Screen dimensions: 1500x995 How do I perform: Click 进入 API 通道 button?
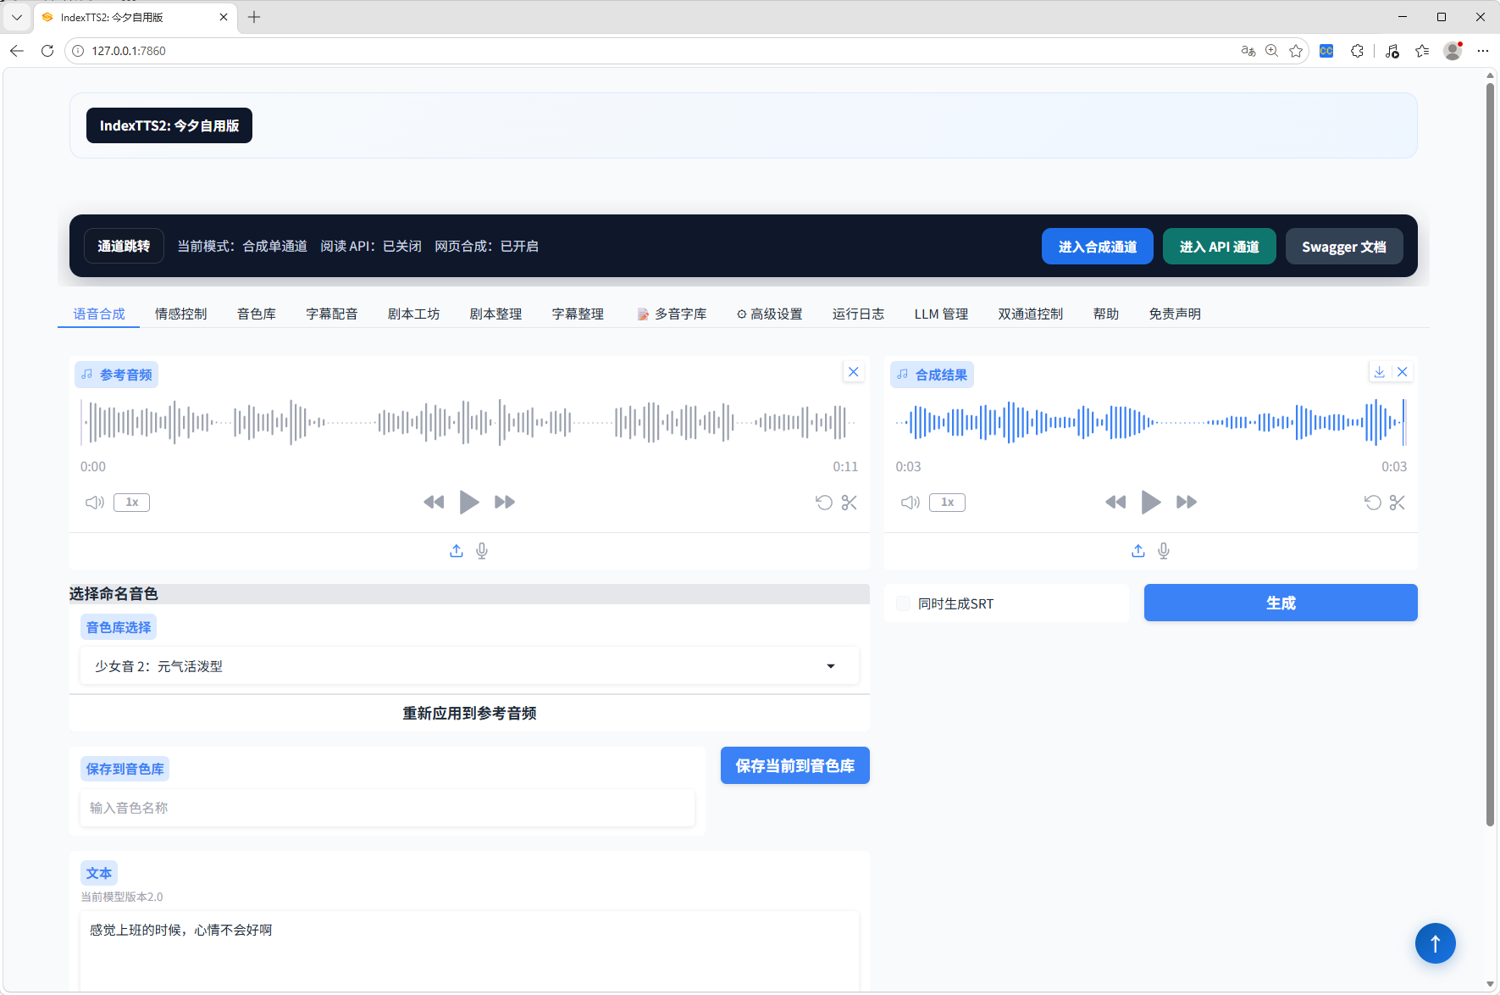pyautogui.click(x=1220, y=247)
